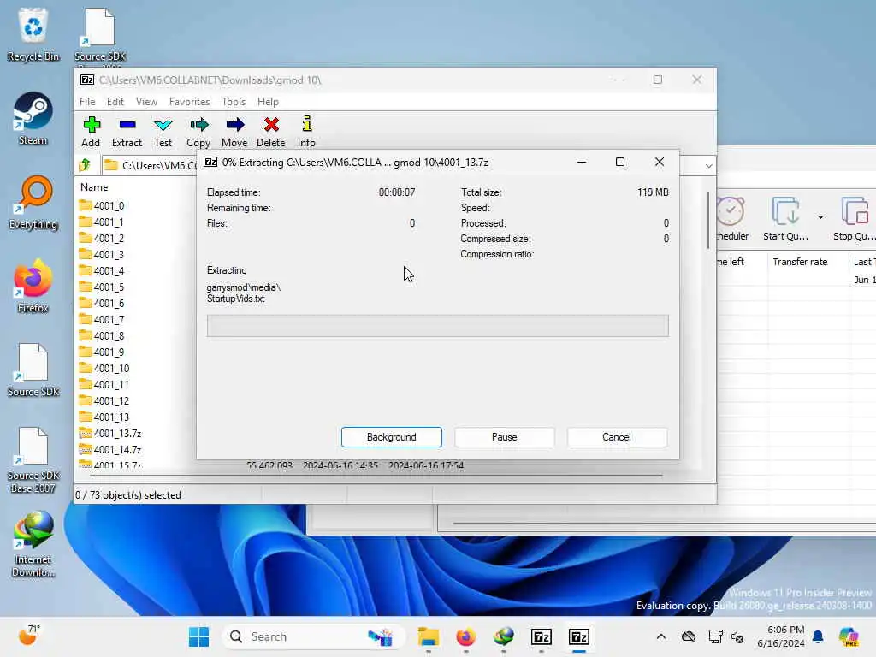The width and height of the screenshot is (876, 657).
Task: Click the Copy toolbar icon
Action: (x=198, y=132)
